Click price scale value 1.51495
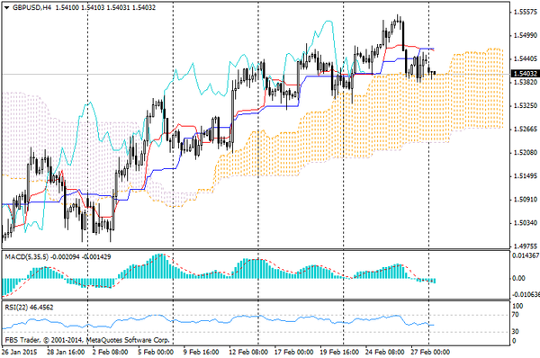540x358 pixels. click(x=526, y=176)
